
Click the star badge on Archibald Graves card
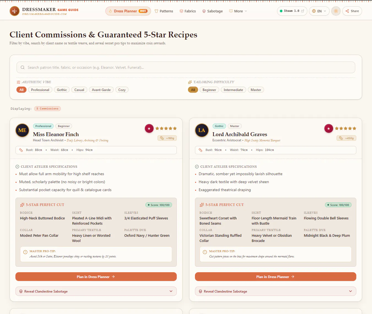329,128
